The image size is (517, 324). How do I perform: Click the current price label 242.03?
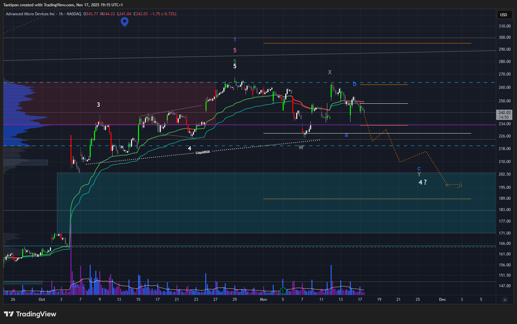pyautogui.click(x=504, y=113)
